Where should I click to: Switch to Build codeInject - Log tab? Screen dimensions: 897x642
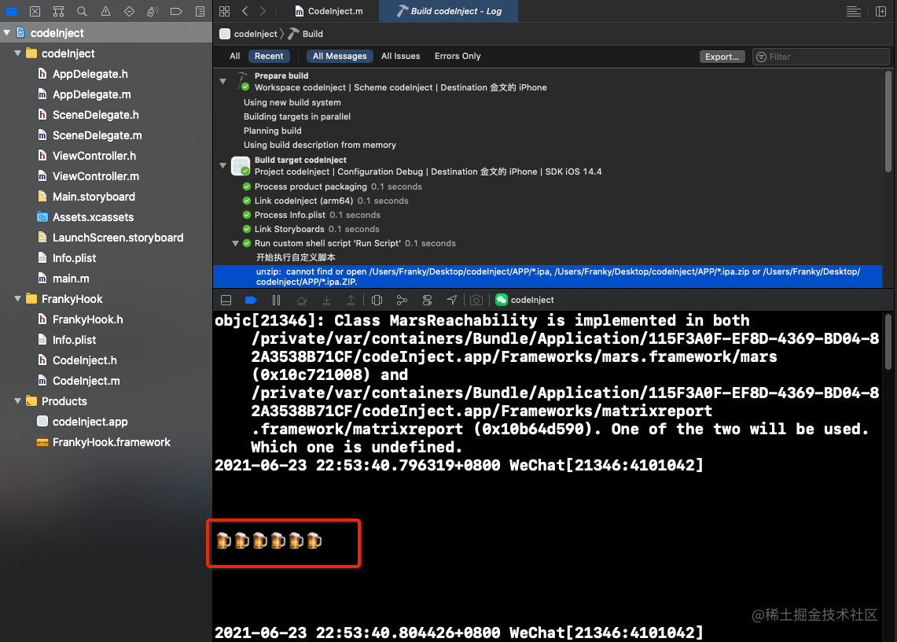[448, 11]
